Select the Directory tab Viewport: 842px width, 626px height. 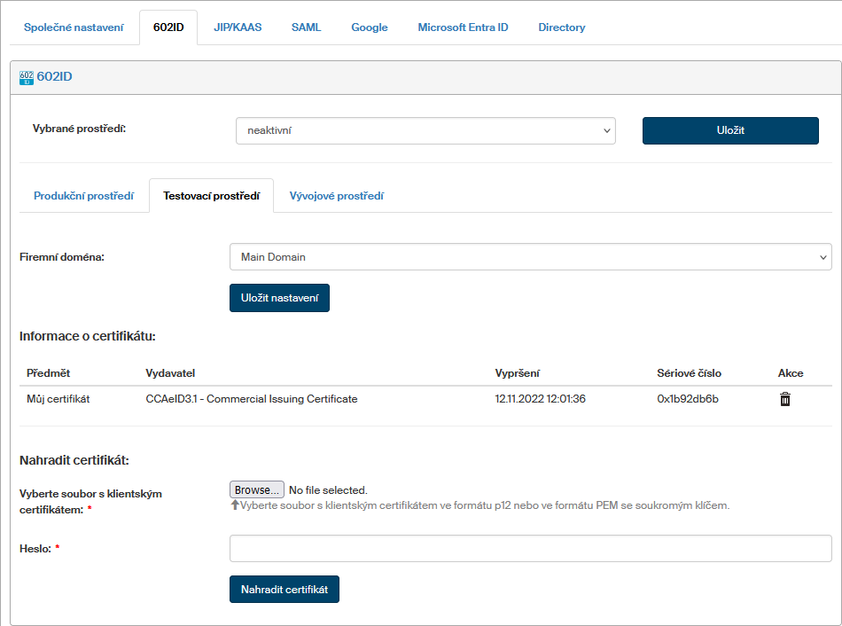561,27
